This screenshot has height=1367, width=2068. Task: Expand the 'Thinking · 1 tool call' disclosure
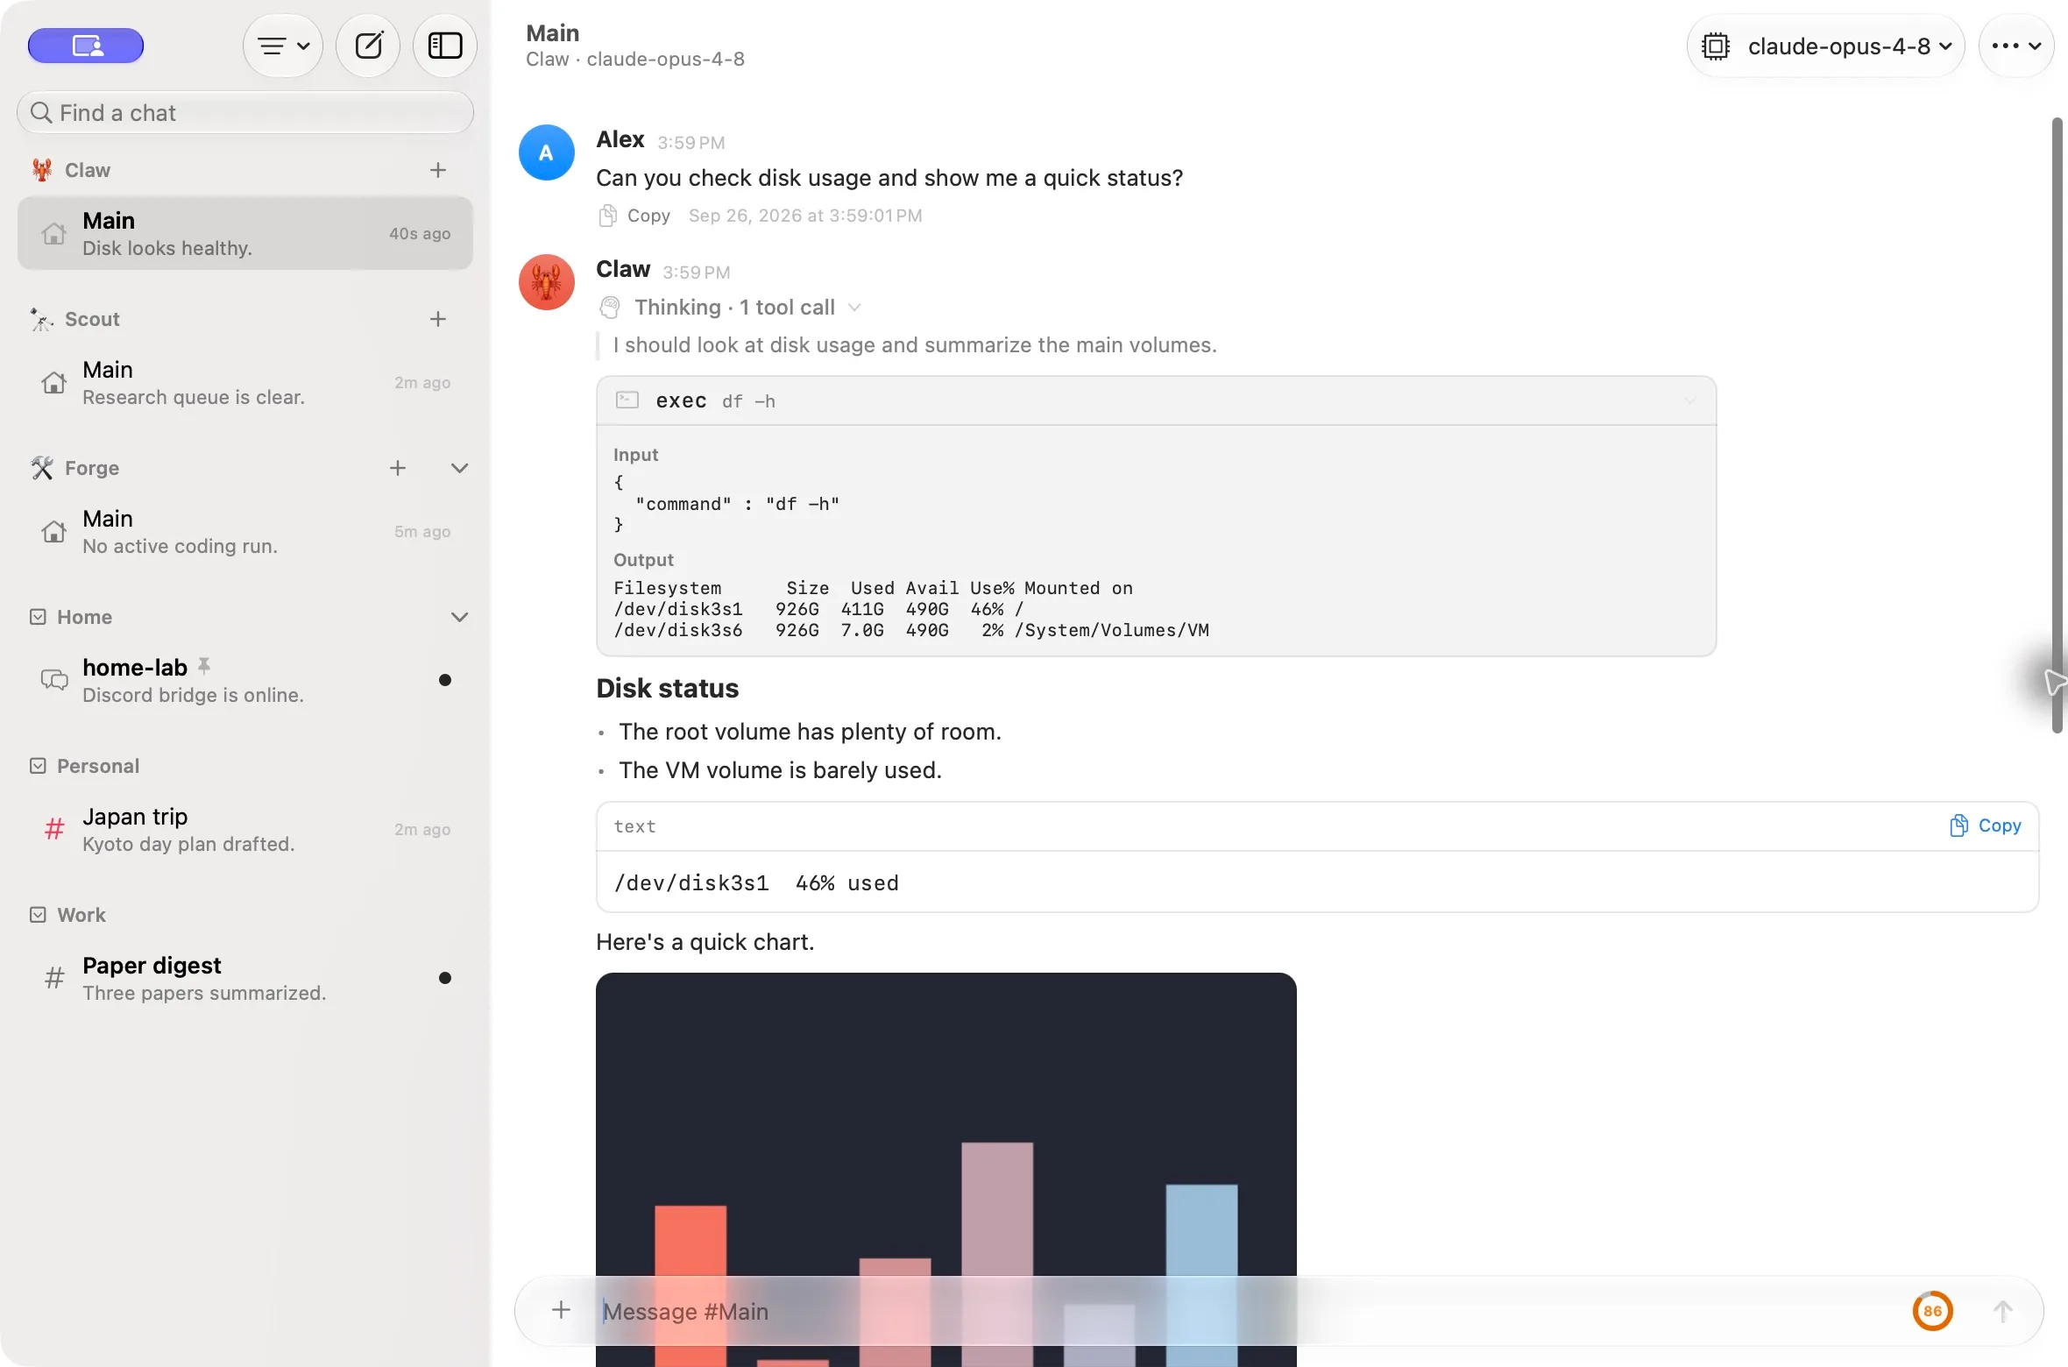tap(730, 308)
